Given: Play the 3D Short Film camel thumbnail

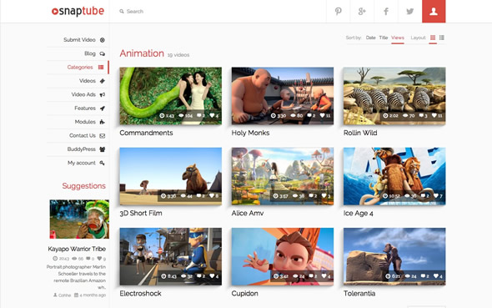Looking at the screenshot, I should [171, 176].
